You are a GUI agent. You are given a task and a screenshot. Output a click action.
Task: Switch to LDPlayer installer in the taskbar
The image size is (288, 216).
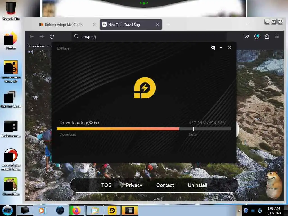pos(112,210)
